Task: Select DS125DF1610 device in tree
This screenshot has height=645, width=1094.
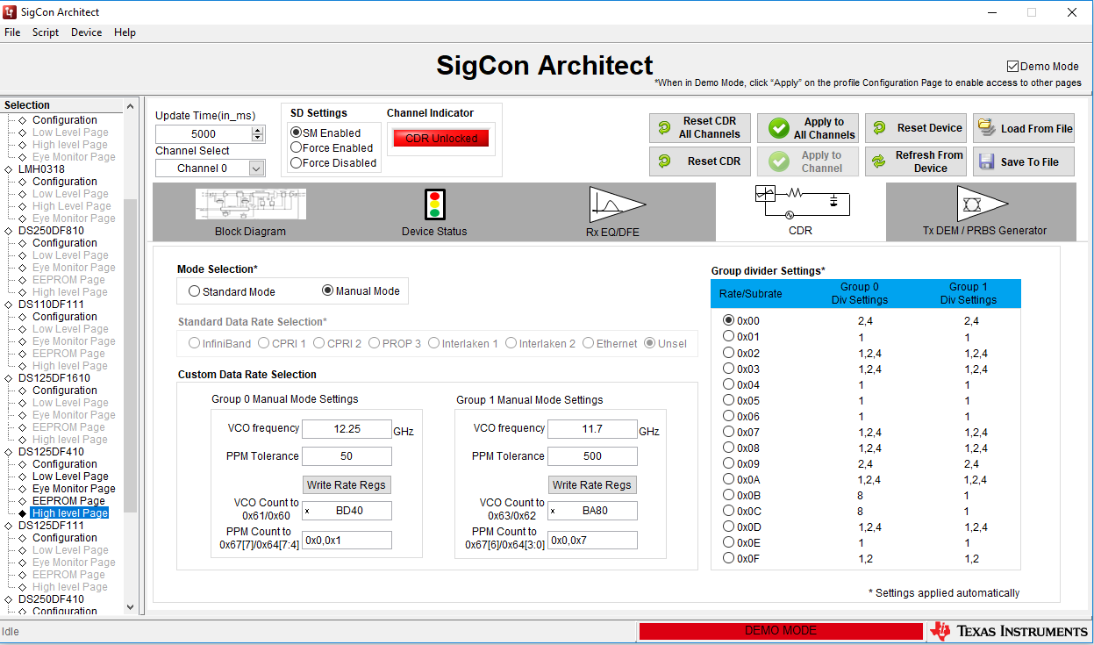Action: click(x=54, y=378)
